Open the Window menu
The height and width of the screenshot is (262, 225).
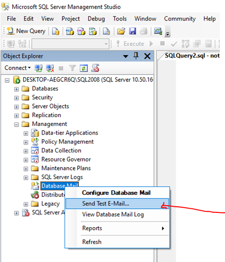(145, 18)
